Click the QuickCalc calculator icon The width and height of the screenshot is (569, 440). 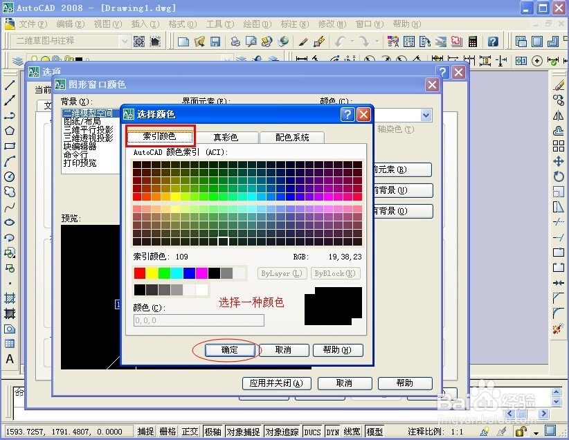(473, 42)
